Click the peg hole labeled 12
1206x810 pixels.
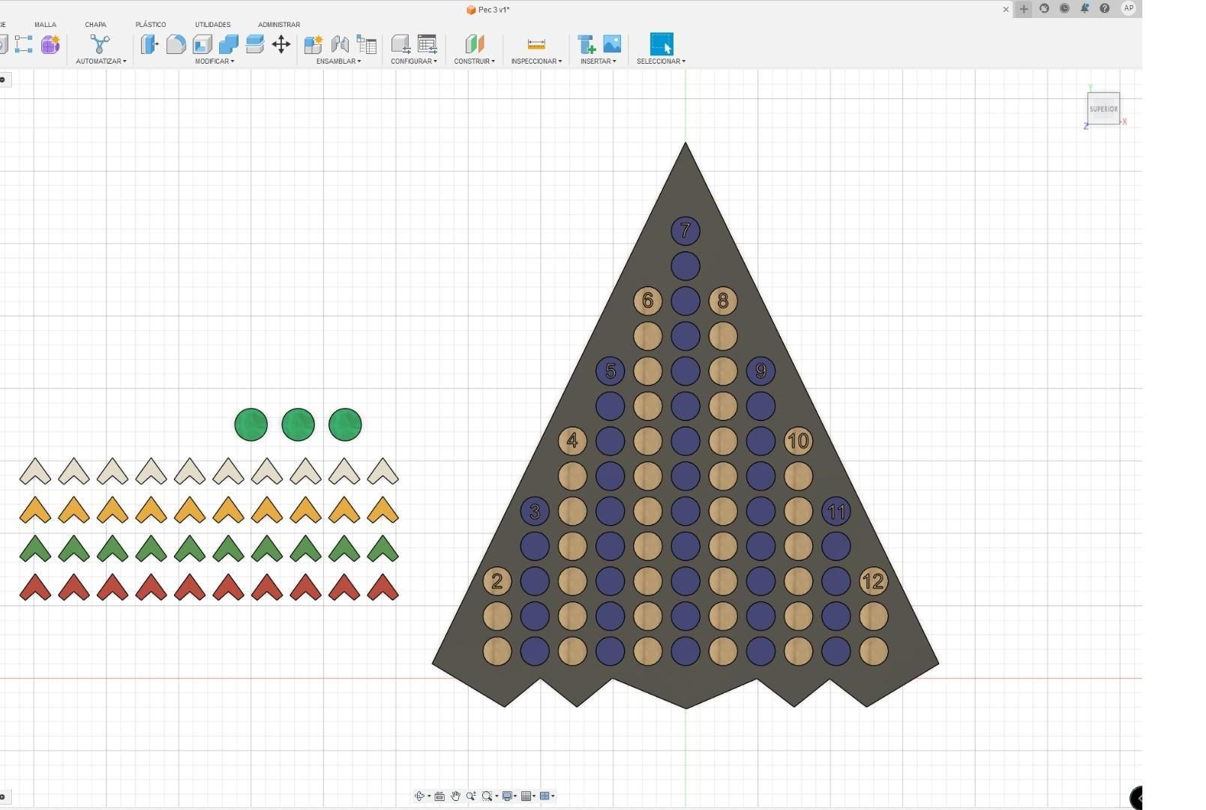873,581
